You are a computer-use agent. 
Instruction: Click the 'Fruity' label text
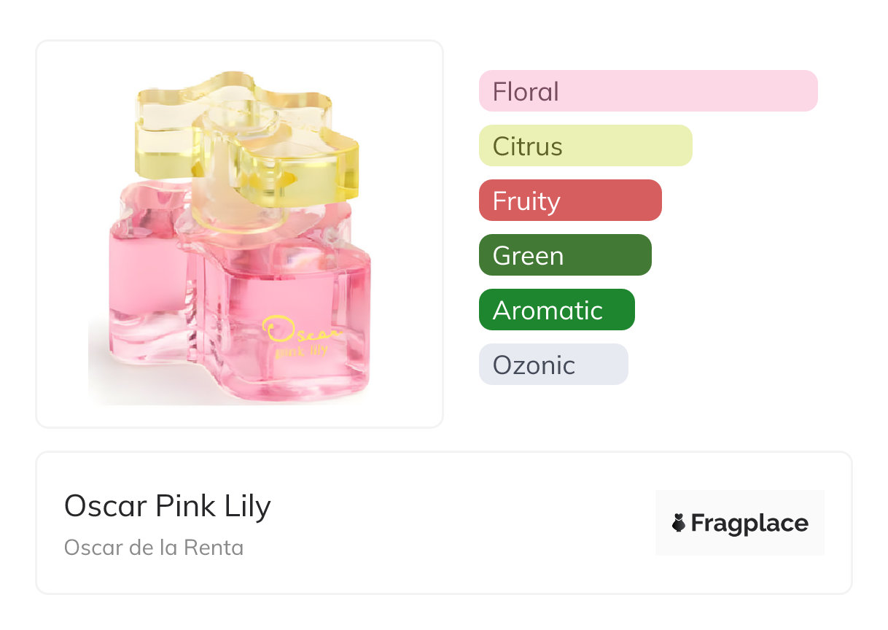pyautogui.click(x=526, y=201)
